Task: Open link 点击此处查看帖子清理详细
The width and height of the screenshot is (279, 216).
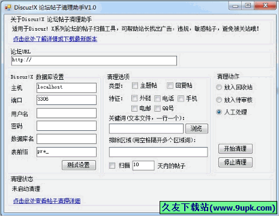Action: tap(47, 201)
